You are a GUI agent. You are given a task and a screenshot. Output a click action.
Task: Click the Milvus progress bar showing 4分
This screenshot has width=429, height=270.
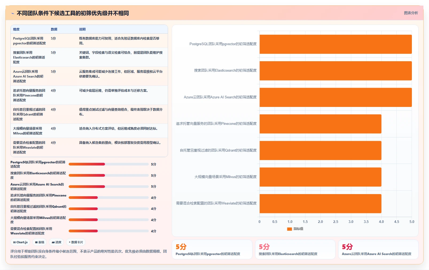108,220
